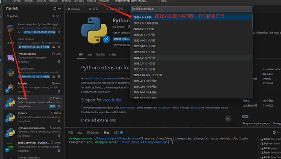Viewport: 281px width, 159px height.
Task: Open the Visual Studio Code extension link
Action: coord(101,78)
